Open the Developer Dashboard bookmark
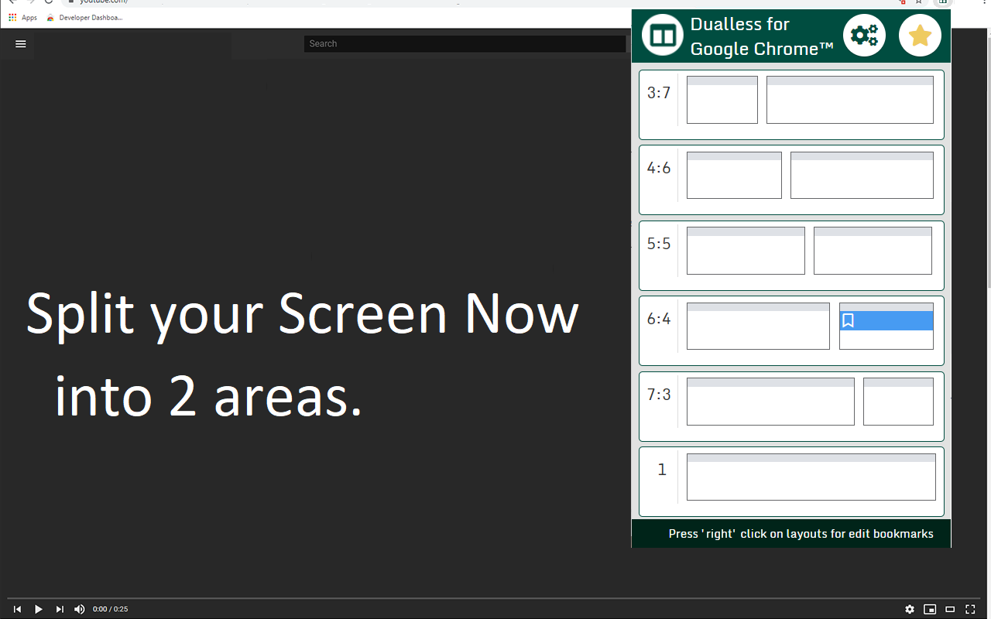 pyautogui.click(x=84, y=17)
